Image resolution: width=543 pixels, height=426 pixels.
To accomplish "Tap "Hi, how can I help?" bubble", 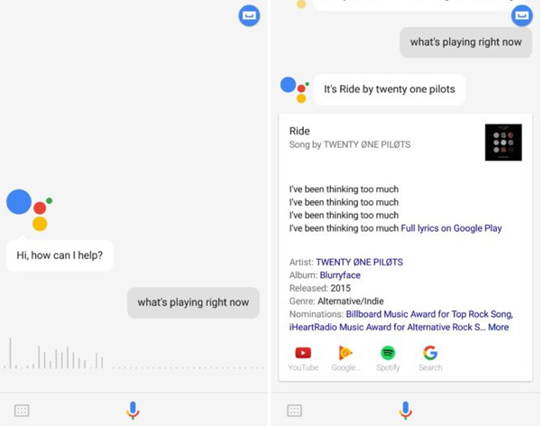I will pos(60,255).
